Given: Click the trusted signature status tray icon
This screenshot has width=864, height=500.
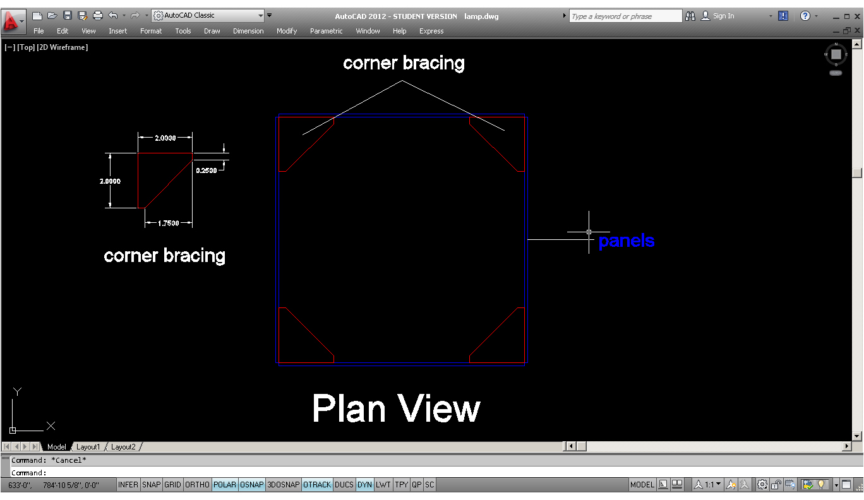Looking at the screenshot, I should [x=808, y=485].
